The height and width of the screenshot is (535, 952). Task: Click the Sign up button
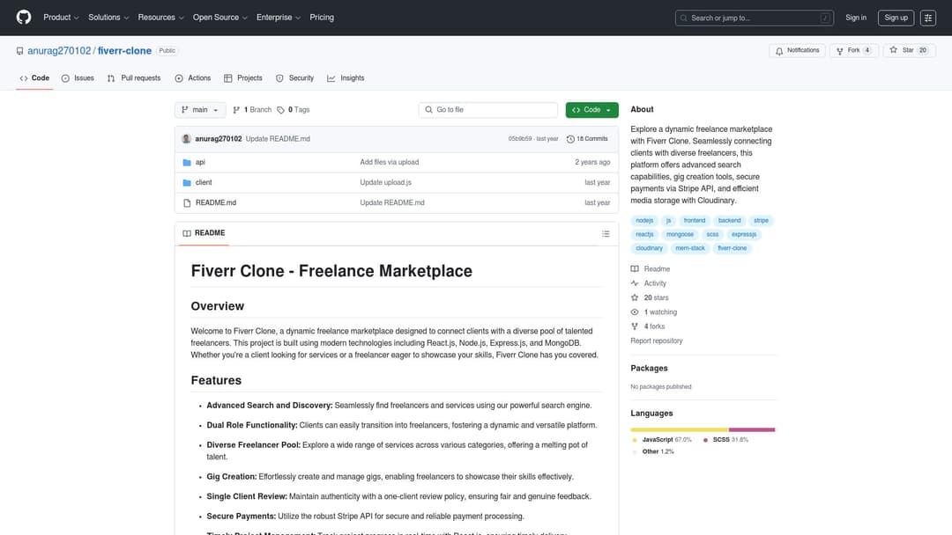coord(896,18)
